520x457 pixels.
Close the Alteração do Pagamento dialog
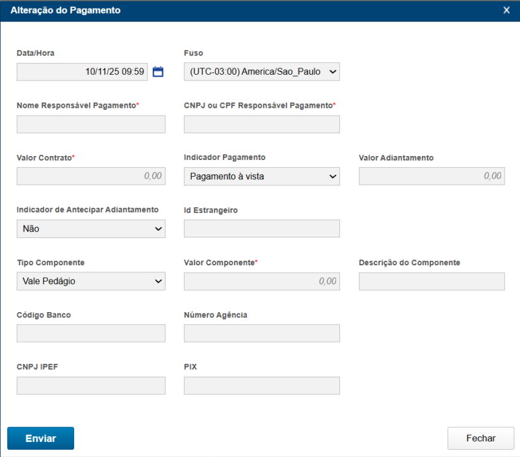tap(506, 10)
